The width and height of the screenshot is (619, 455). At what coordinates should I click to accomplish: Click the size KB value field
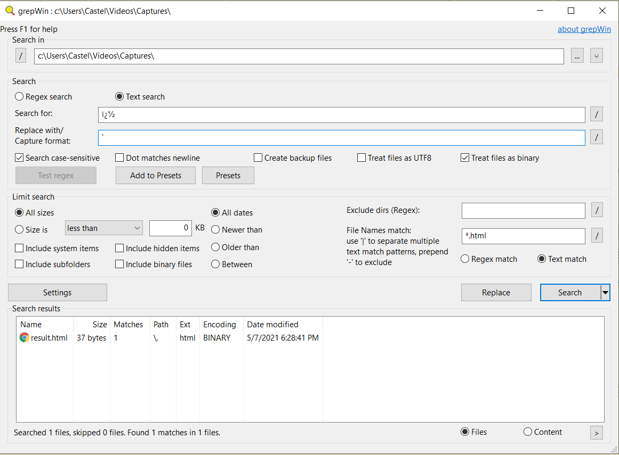[x=171, y=228]
